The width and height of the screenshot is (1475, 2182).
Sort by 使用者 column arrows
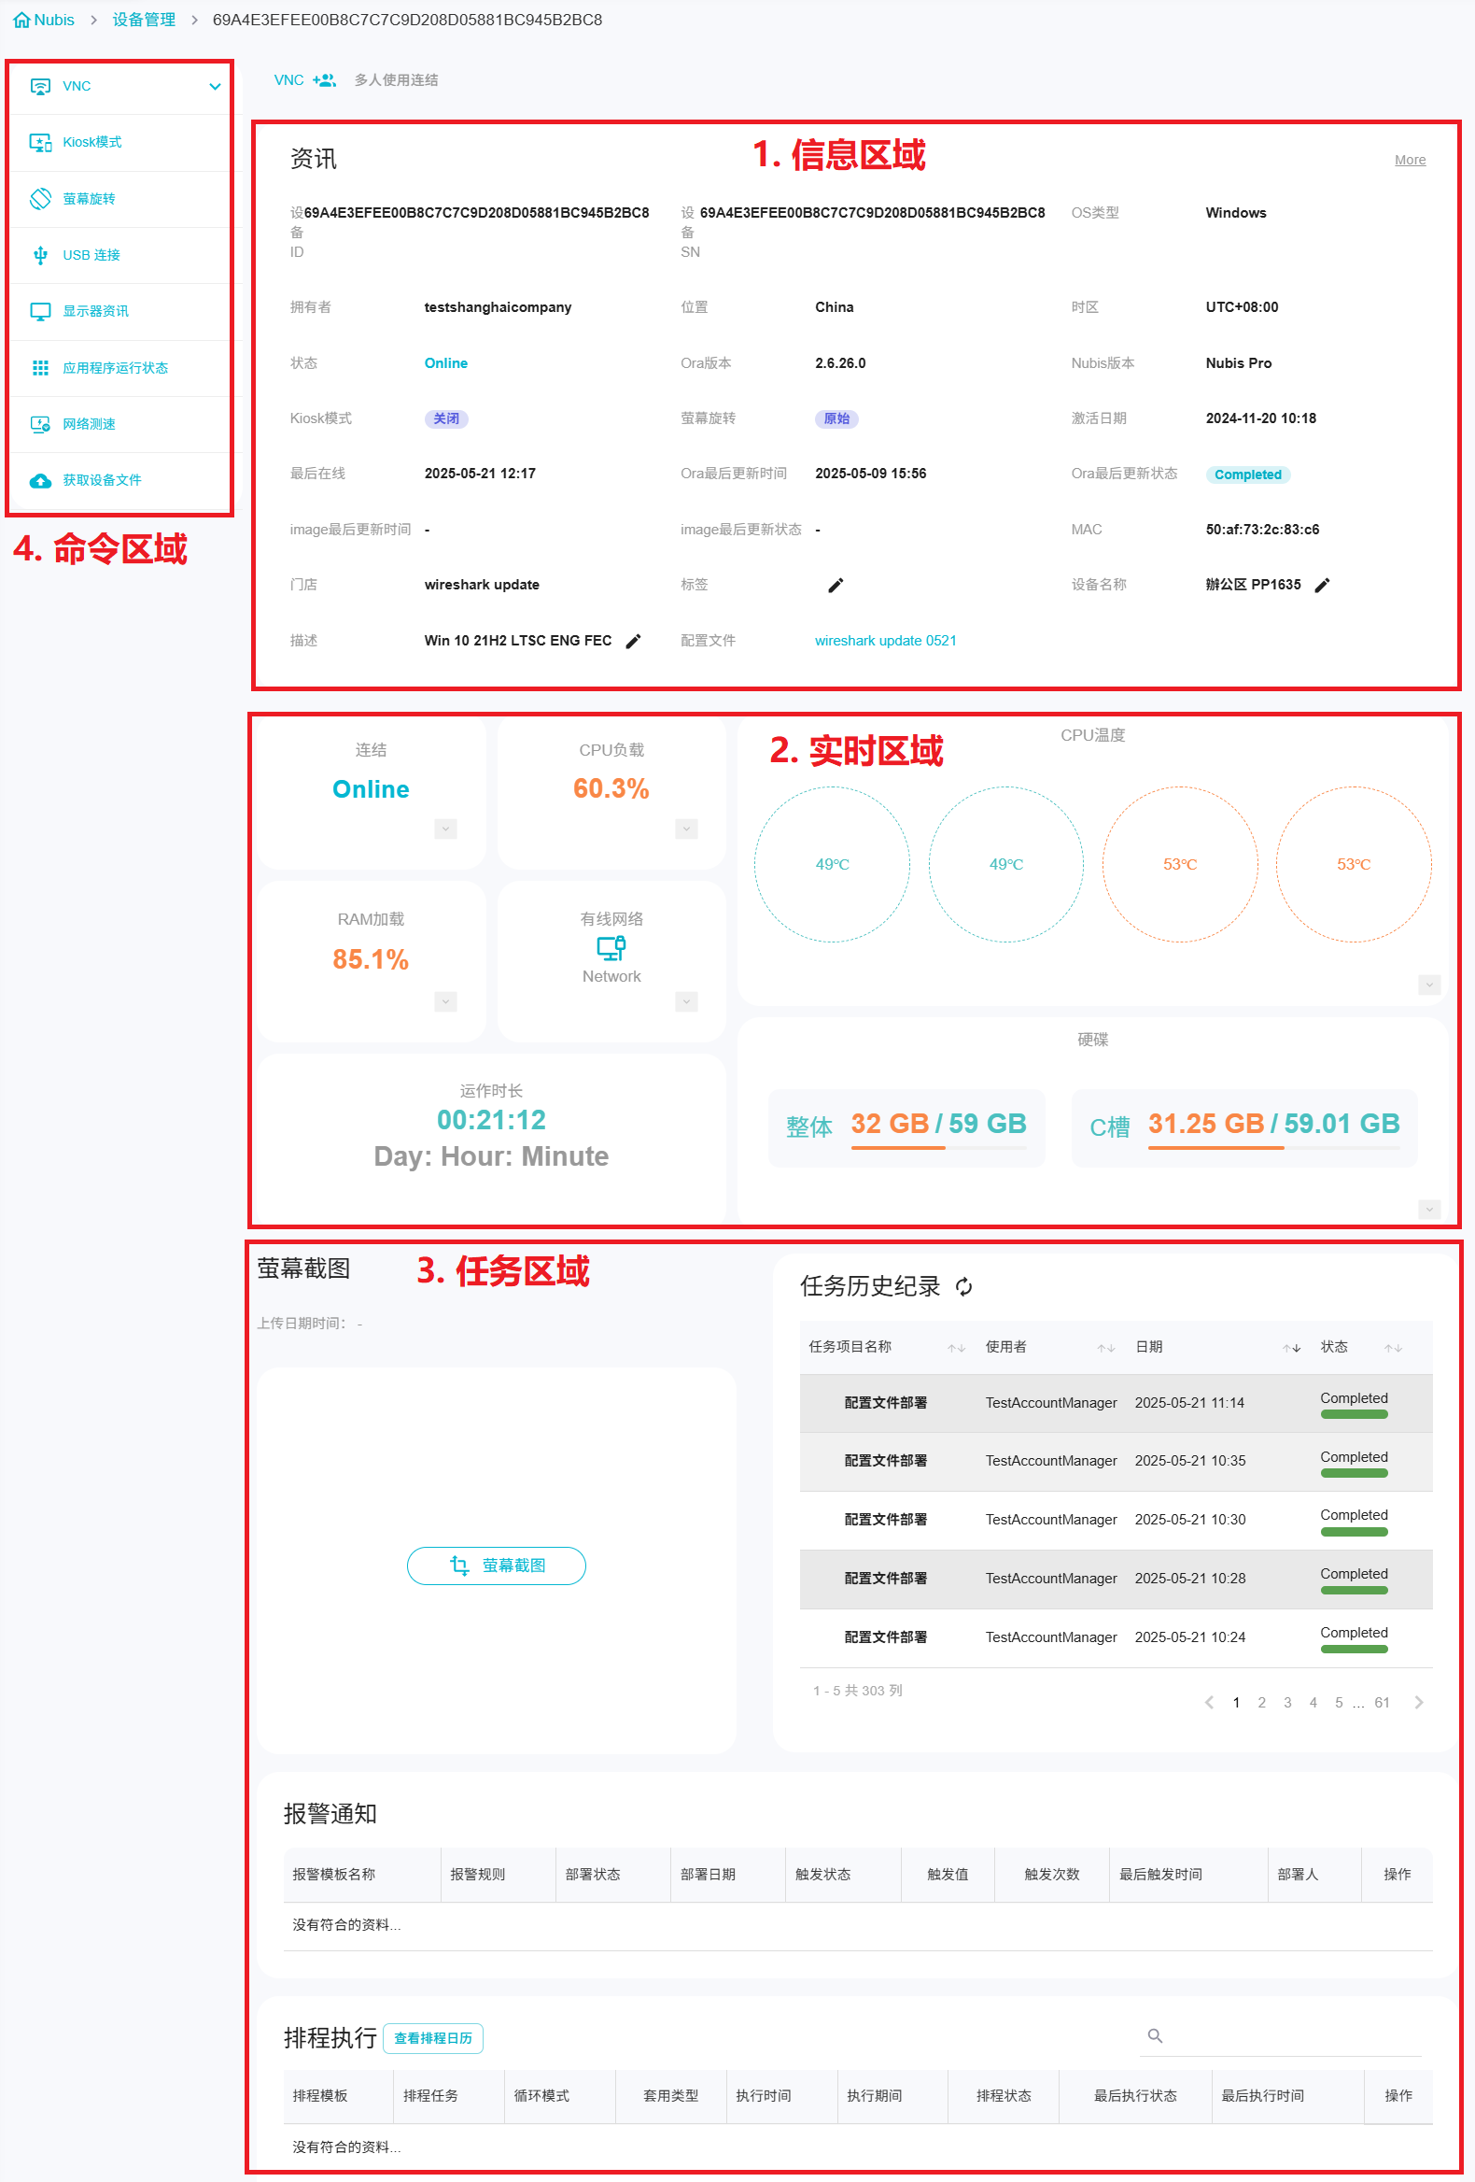1106,1347
